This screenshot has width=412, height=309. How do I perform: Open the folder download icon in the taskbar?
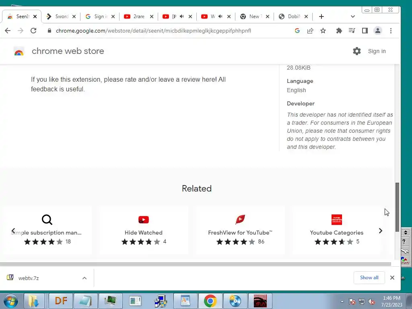coord(34,301)
